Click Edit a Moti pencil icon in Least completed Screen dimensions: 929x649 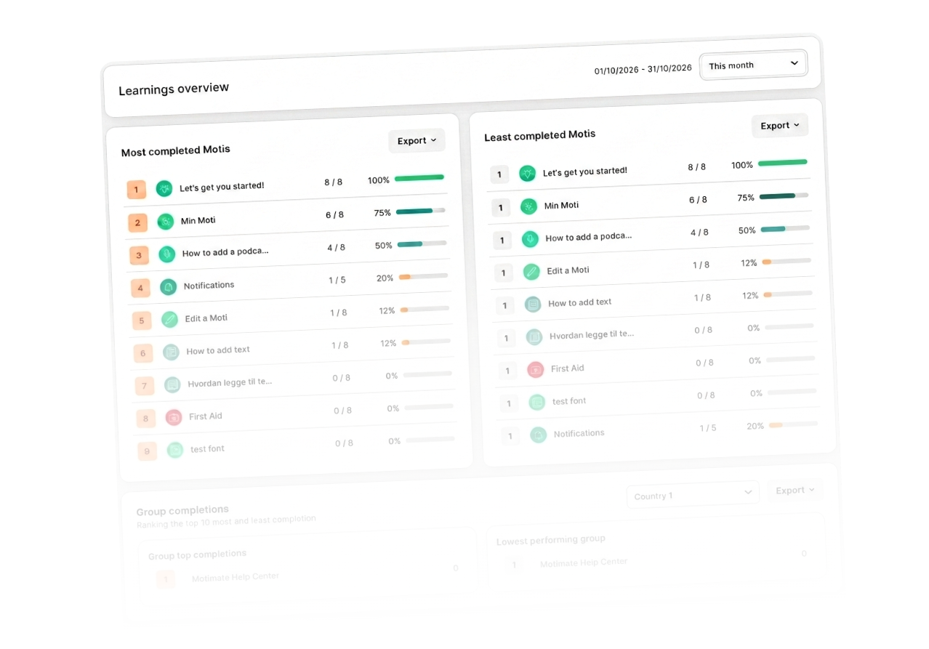pos(531,272)
